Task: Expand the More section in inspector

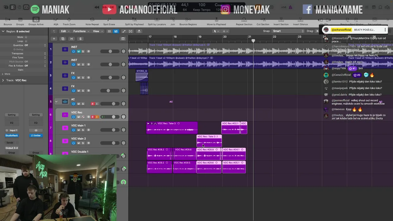Action: pyautogui.click(x=3, y=74)
